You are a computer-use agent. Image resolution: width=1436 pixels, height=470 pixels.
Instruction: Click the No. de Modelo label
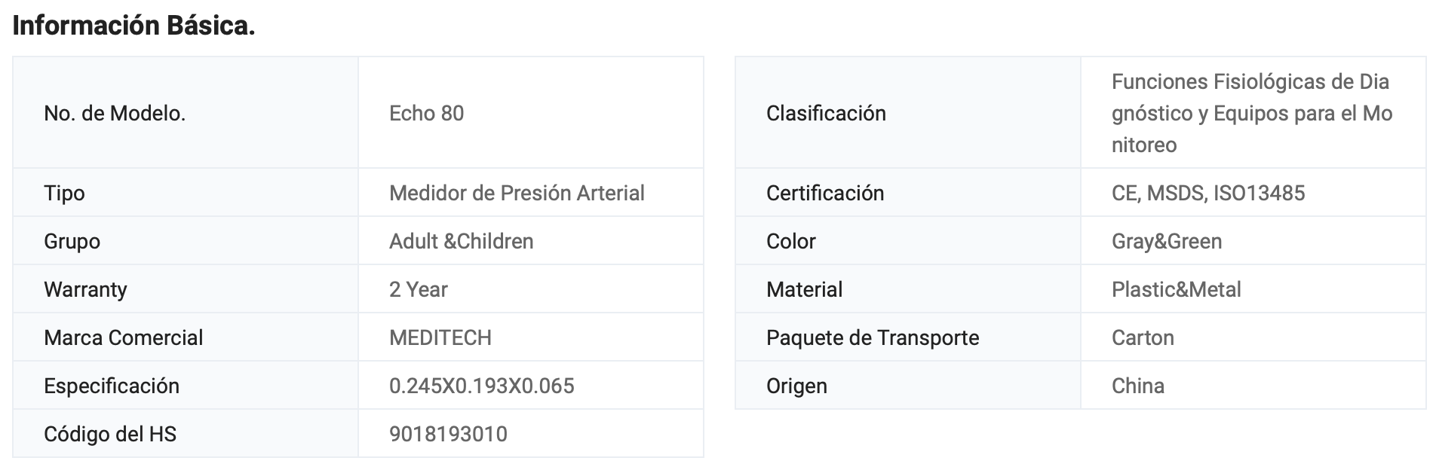pos(115,113)
